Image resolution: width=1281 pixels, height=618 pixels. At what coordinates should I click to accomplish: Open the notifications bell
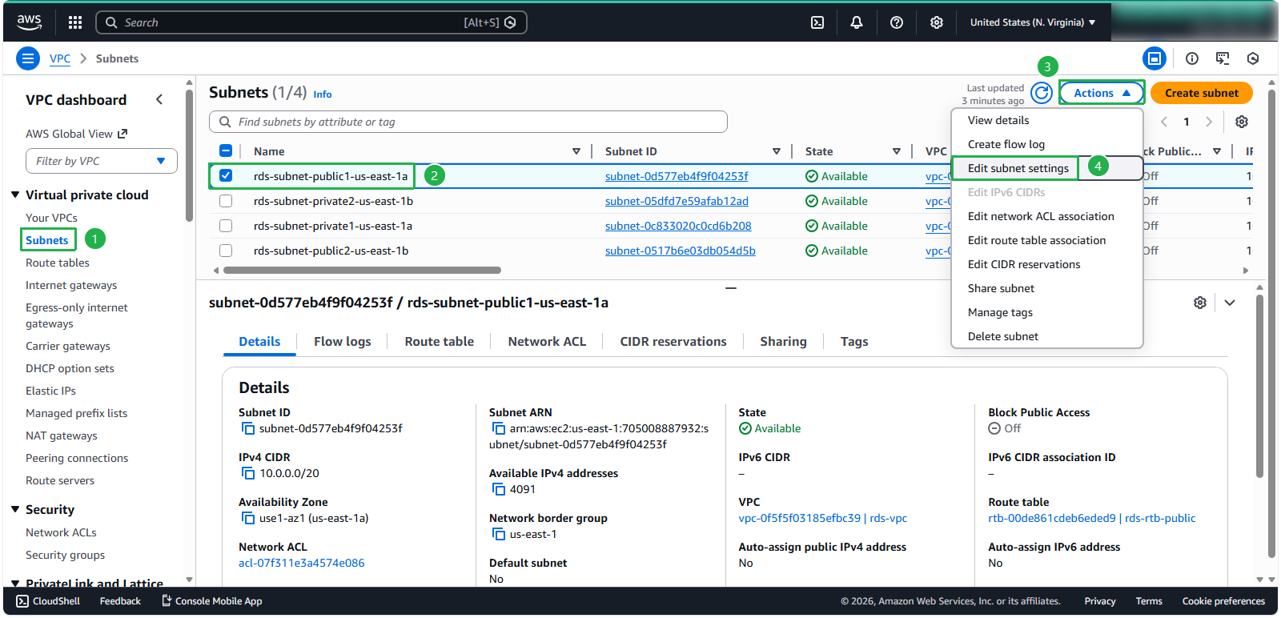click(x=857, y=22)
